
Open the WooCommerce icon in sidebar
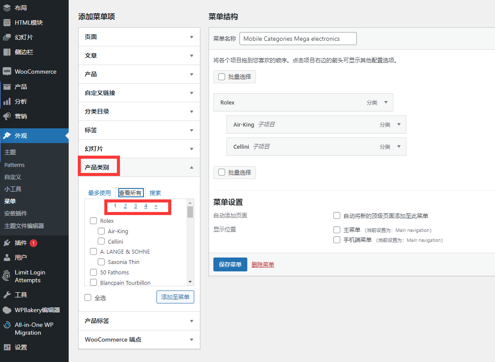[x=7, y=71]
